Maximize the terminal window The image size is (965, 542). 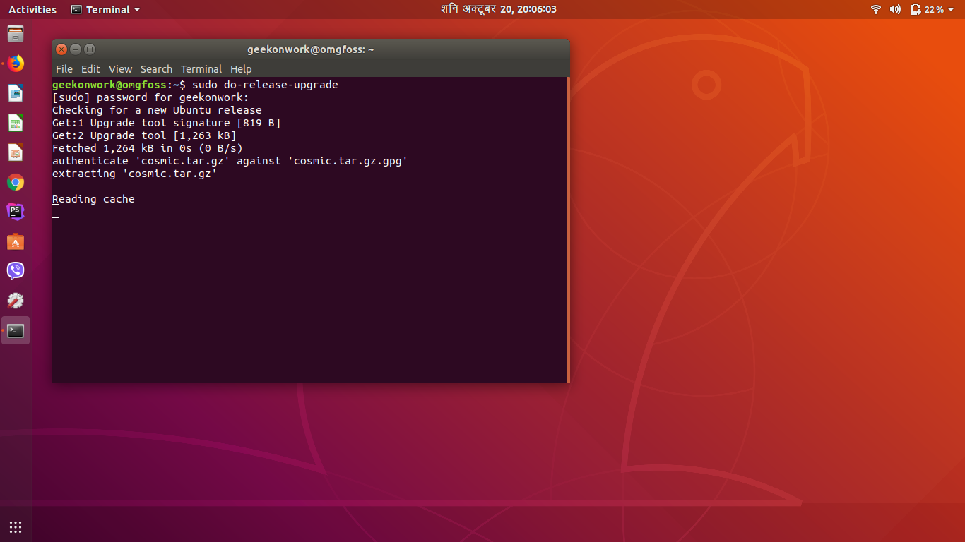point(90,49)
